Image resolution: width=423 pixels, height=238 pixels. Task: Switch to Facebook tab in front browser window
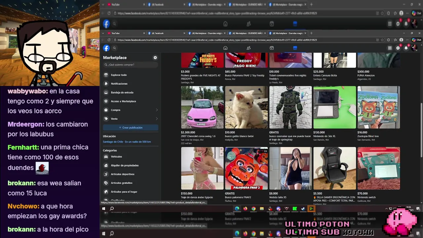[166, 33]
